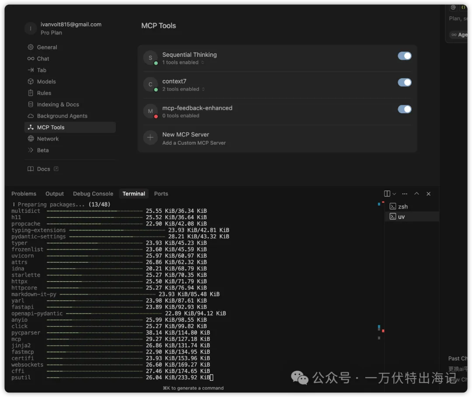Click the Docs external link icon
This screenshot has width=472, height=397.
click(x=56, y=169)
